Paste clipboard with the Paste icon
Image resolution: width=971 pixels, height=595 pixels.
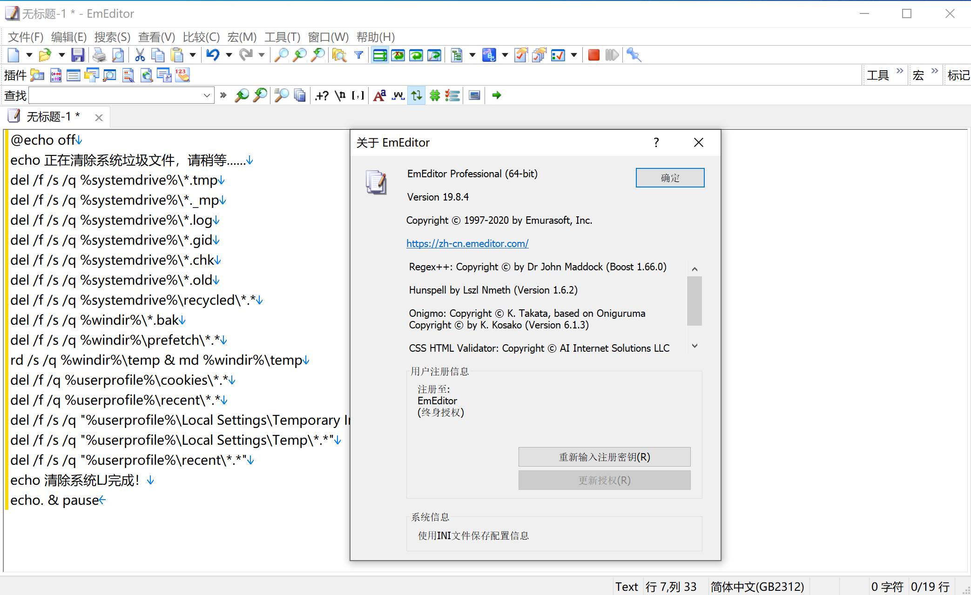click(x=177, y=55)
